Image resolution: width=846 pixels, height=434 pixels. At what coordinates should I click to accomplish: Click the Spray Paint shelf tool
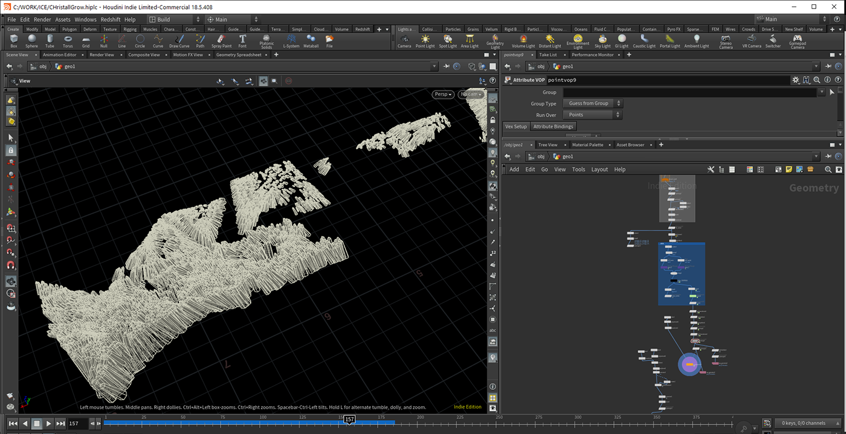221,40
